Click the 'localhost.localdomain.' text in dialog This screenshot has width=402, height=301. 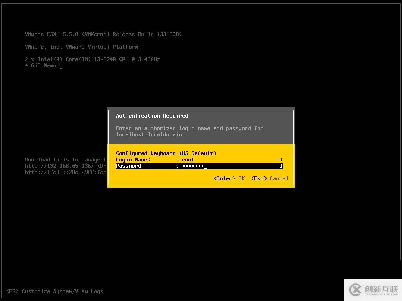click(x=150, y=135)
